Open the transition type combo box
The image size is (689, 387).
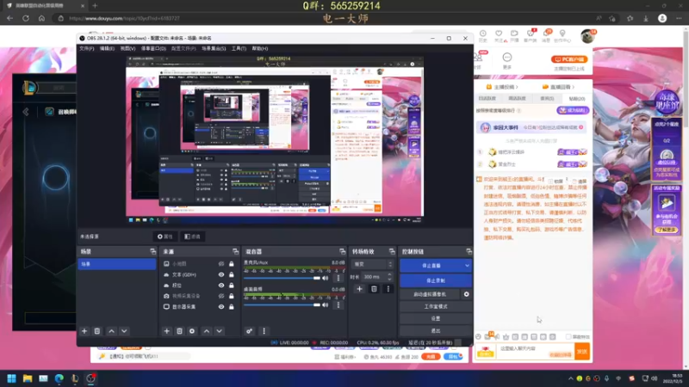(x=372, y=264)
